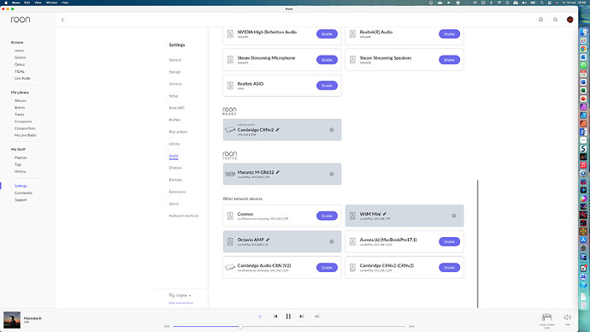Enable Cambridge CXNv2 (CXNv2) AirPlay device

(449, 268)
